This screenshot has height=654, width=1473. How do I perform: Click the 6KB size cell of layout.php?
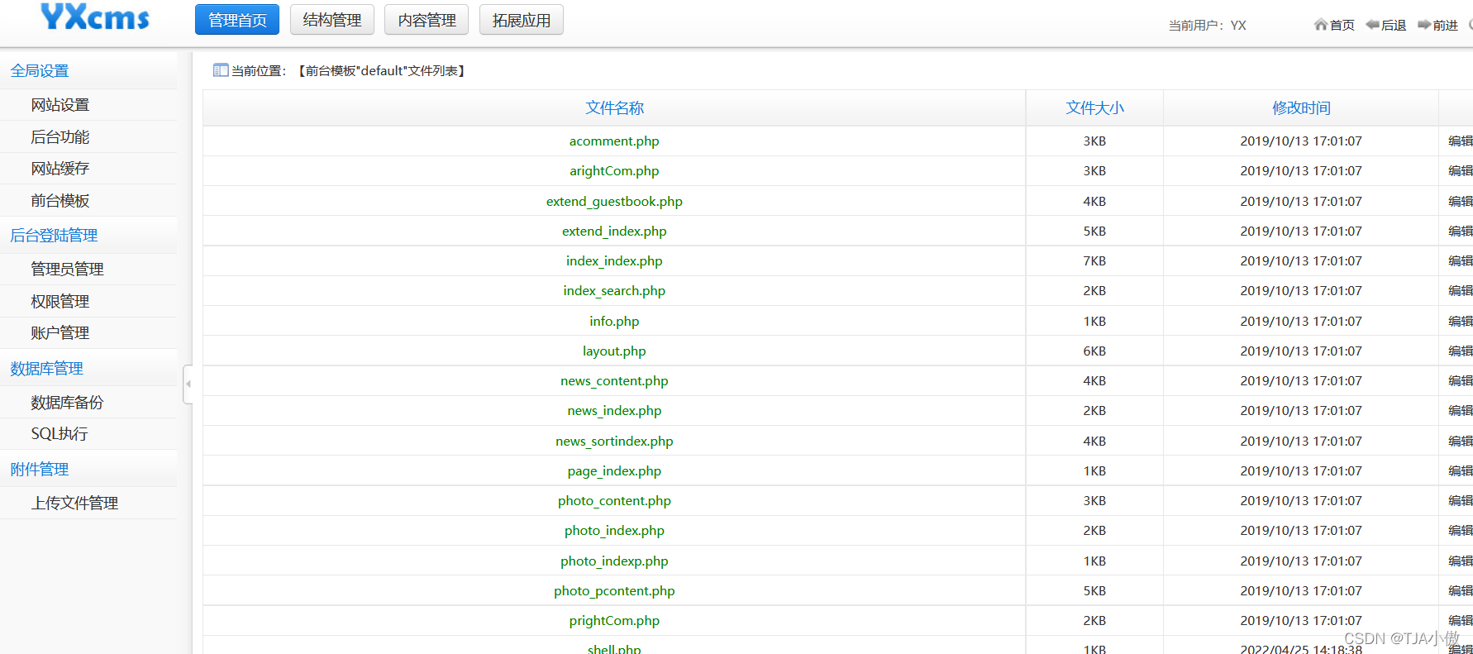pos(1094,351)
